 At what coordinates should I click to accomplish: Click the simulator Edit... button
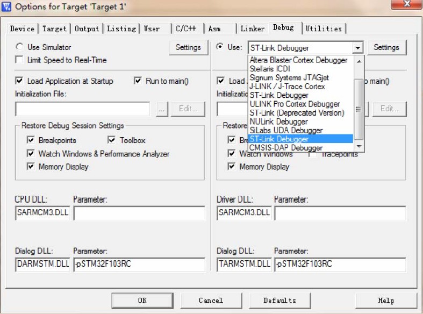[188, 109]
